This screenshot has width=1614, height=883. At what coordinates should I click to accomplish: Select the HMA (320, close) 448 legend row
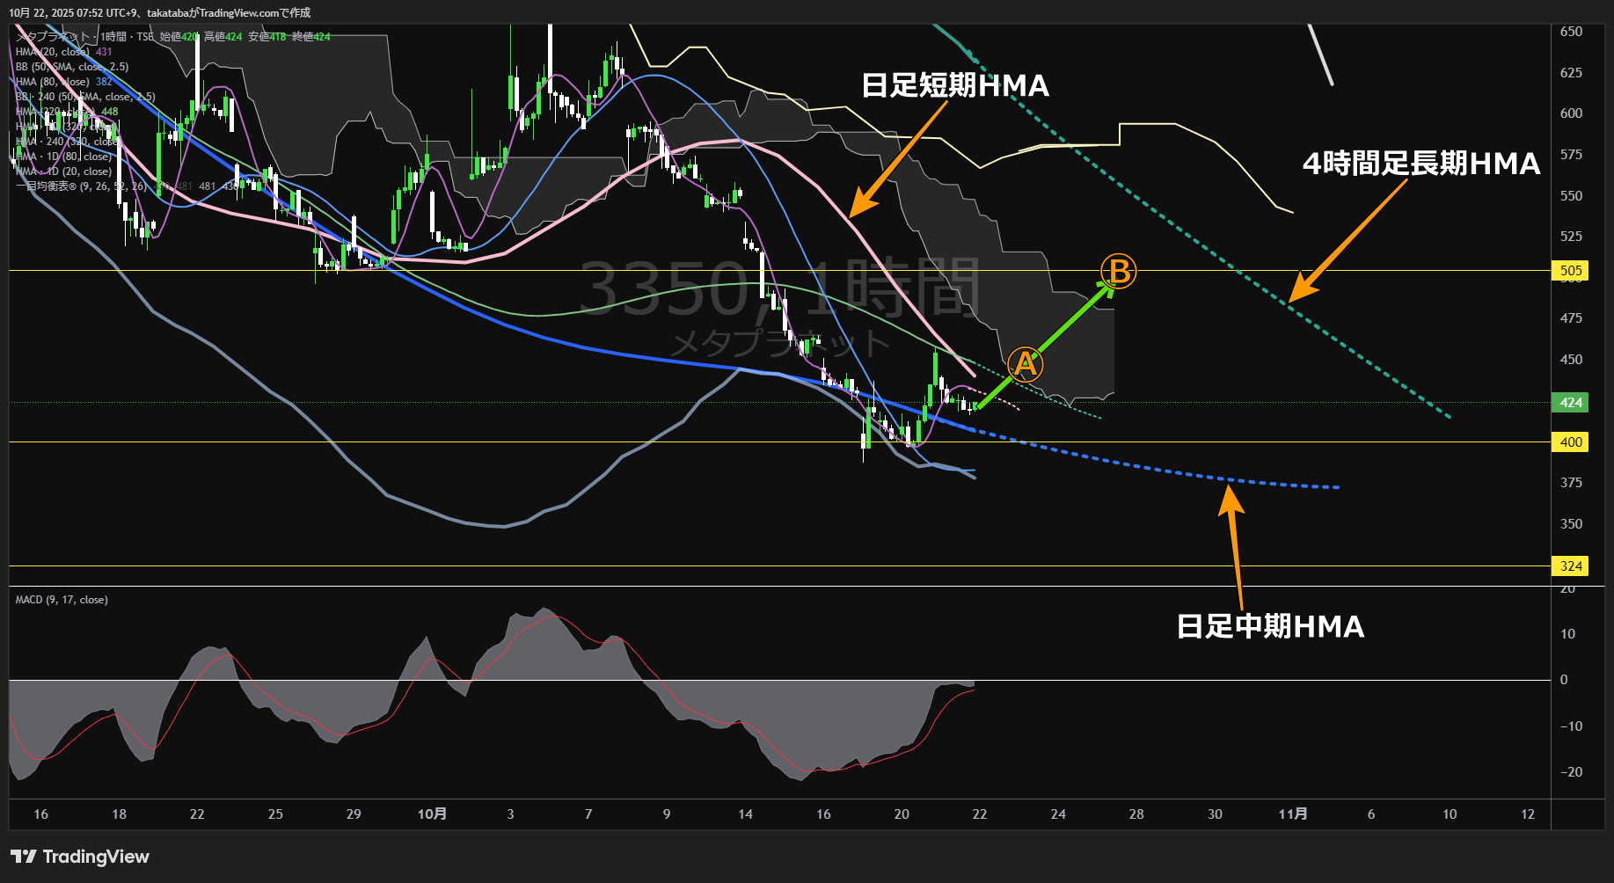pos(67,112)
